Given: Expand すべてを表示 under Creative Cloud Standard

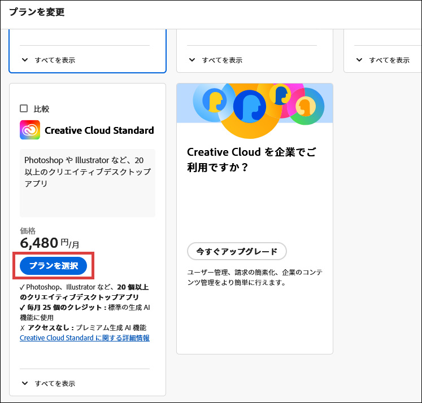Looking at the screenshot, I should click(49, 384).
